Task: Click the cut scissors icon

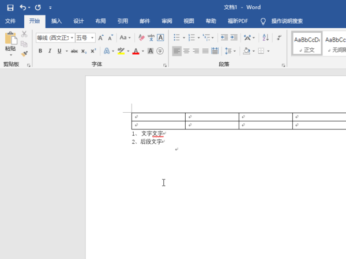Action: 24,34
